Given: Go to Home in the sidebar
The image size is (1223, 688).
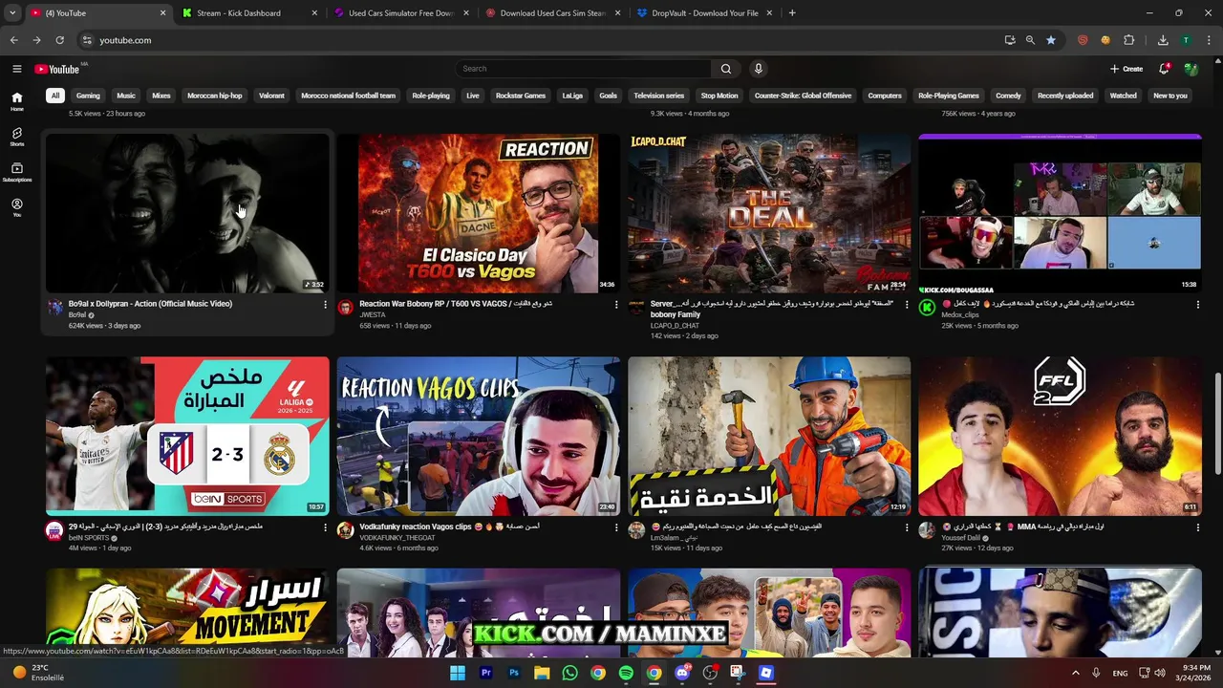Looking at the screenshot, I should click(x=16, y=101).
